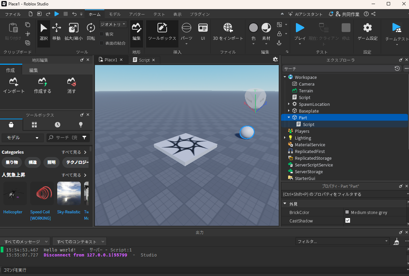The height and width of the screenshot is (276, 409).
Task: Open the Script editor tab
Action: point(144,60)
